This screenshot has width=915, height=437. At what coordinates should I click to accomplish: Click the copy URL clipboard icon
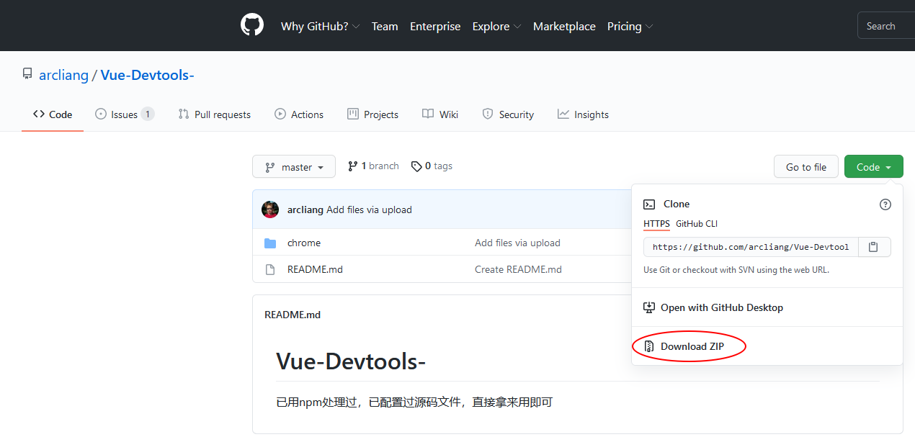[x=873, y=247]
